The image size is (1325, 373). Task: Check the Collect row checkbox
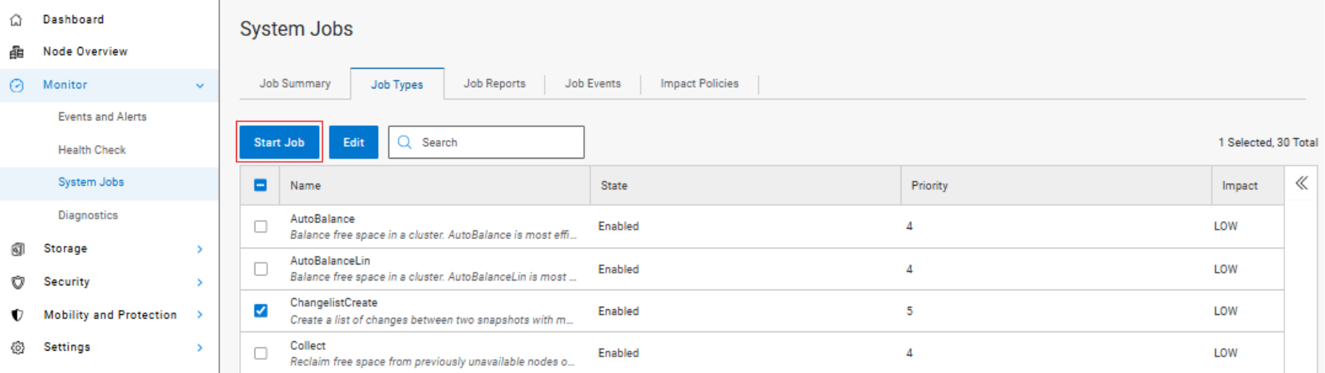[x=261, y=353]
